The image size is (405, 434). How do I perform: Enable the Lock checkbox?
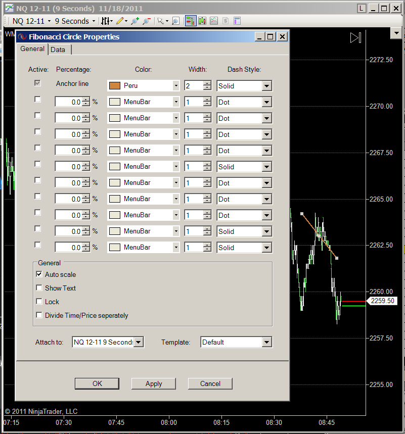coord(39,302)
